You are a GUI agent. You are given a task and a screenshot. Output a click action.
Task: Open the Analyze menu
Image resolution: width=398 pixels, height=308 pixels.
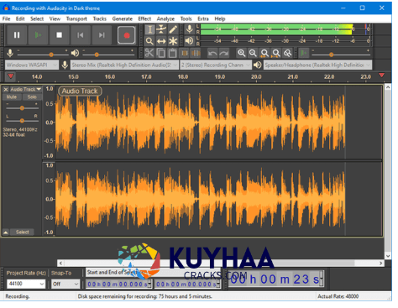(x=165, y=18)
